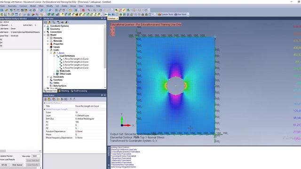Select 1..Force Per Length on Curve
This screenshot has height=169, width=301.
[x=76, y=59]
